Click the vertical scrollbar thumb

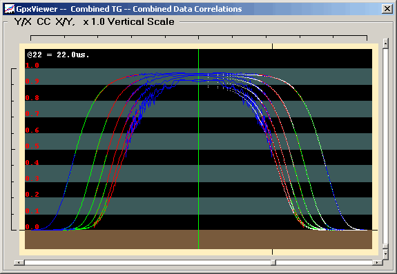click(385, 246)
